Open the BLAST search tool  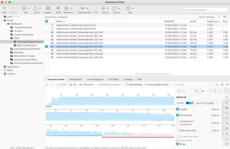pos(58,9)
